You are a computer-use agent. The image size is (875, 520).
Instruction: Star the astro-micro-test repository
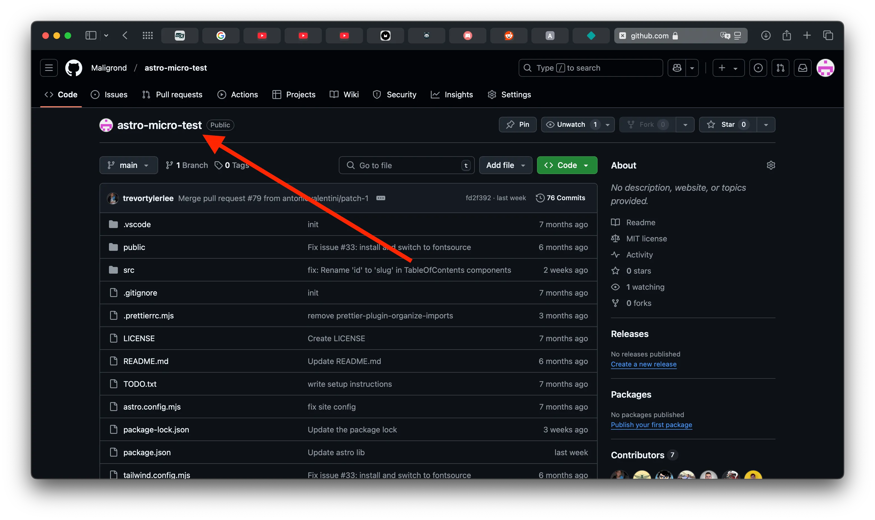point(728,124)
